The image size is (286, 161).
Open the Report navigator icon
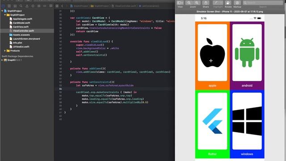[x=50, y=6]
